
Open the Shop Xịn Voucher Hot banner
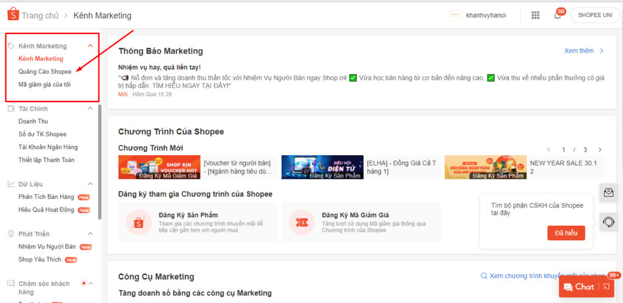pyautogui.click(x=159, y=167)
